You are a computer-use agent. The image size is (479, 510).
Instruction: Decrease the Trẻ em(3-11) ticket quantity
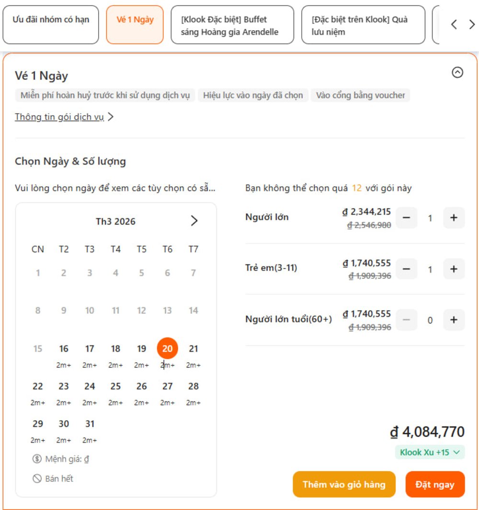pyautogui.click(x=406, y=269)
